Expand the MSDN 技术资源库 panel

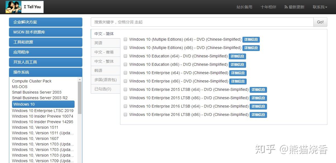click(x=46, y=32)
